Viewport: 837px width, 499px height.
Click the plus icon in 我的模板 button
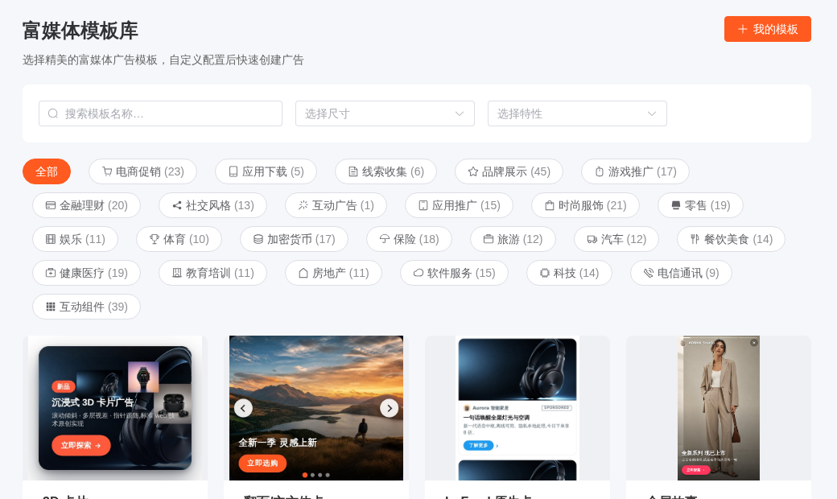tap(743, 29)
